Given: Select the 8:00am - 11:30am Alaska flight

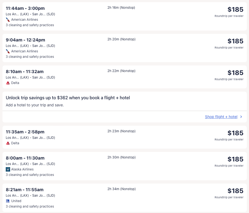Looking at the screenshot, I should click(25, 158).
